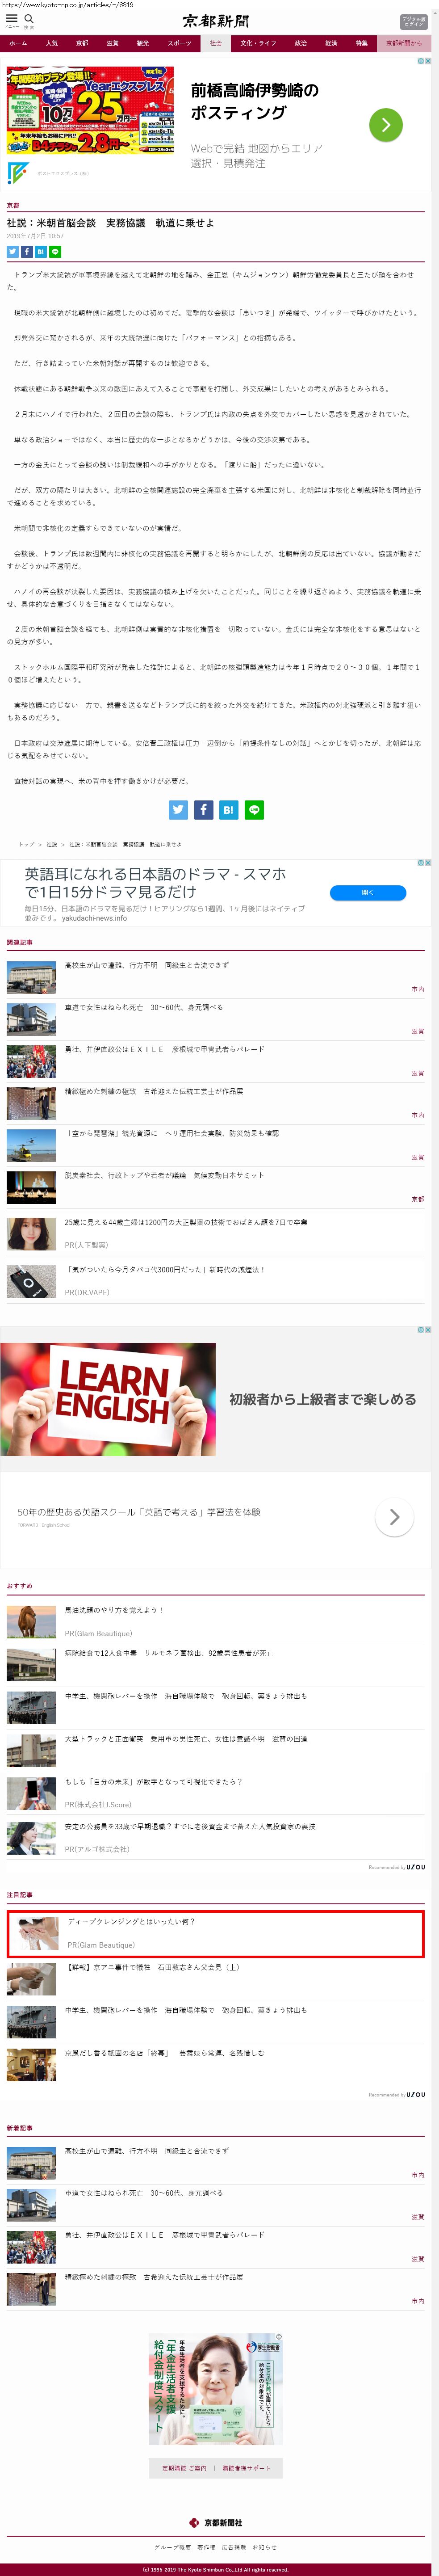Close the top ad with X icon
439x2576 pixels.
(428, 61)
